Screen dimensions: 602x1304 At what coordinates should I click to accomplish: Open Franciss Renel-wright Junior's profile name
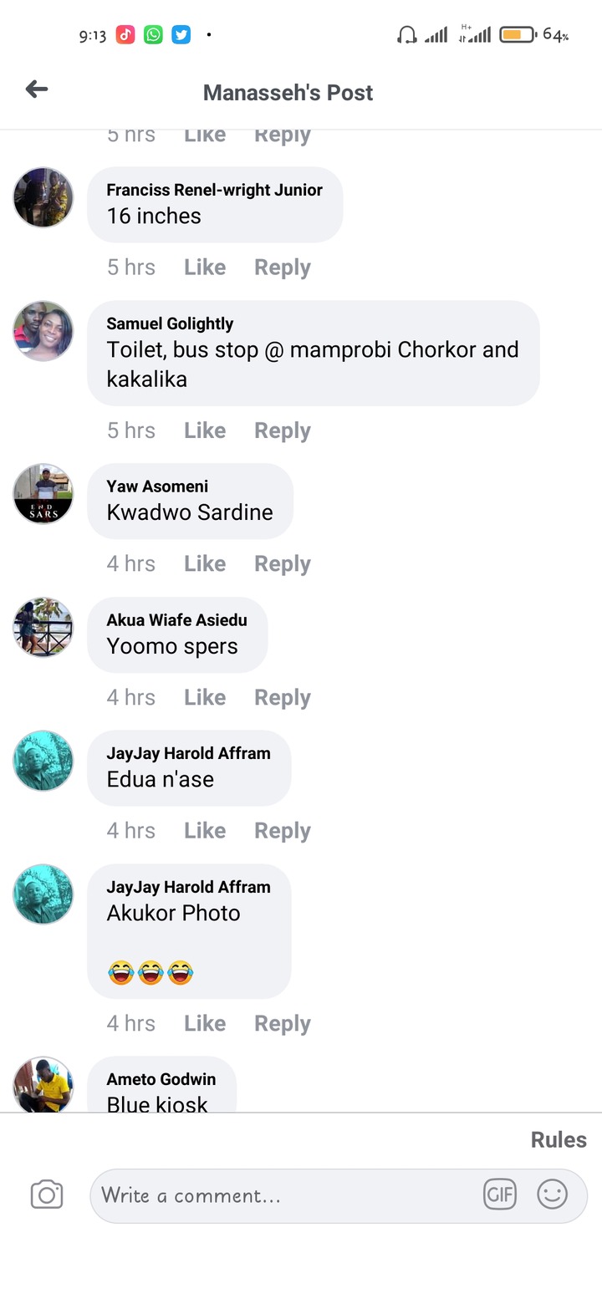coord(214,190)
